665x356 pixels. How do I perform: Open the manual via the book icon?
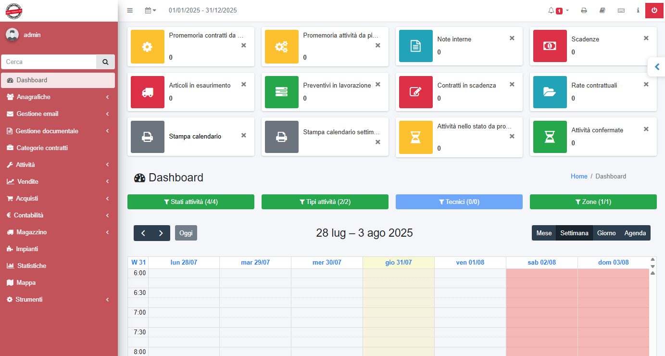click(602, 10)
